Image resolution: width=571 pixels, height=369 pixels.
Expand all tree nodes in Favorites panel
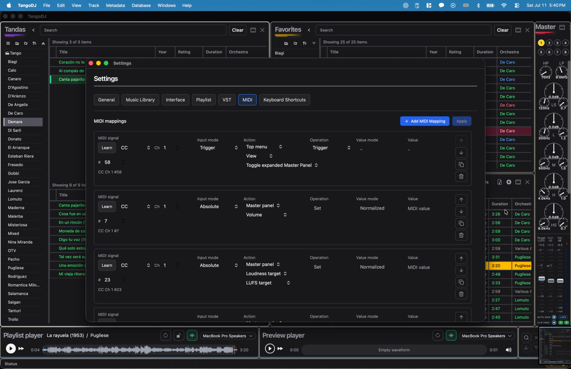(314, 43)
